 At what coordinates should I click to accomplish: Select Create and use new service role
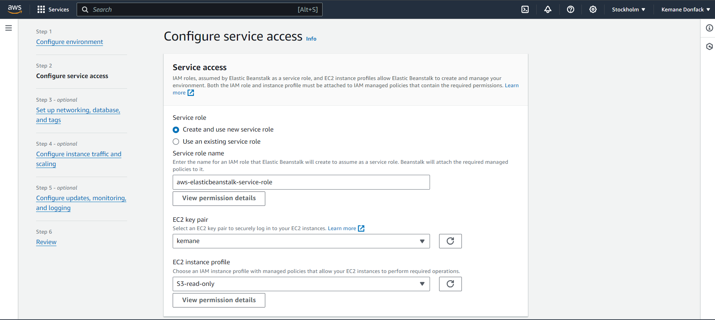[176, 130]
